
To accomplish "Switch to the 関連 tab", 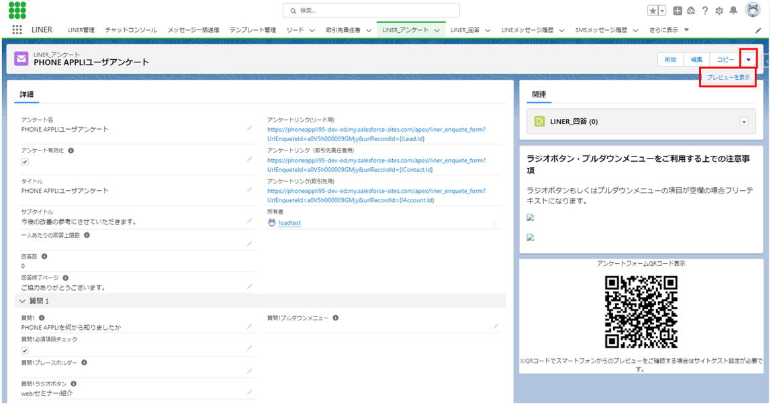I will 539,95.
